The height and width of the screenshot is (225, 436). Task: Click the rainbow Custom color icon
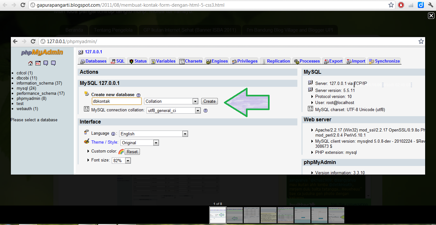121,152
